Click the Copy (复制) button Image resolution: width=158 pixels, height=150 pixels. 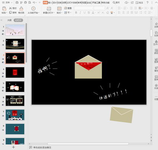click(13, 13)
